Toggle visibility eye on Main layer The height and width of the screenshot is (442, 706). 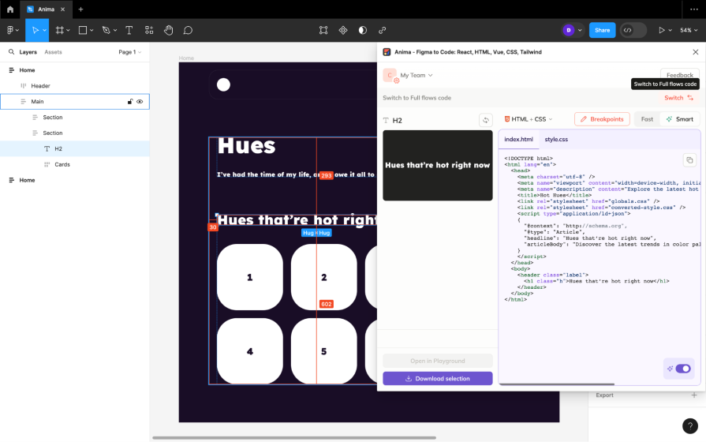[140, 102]
